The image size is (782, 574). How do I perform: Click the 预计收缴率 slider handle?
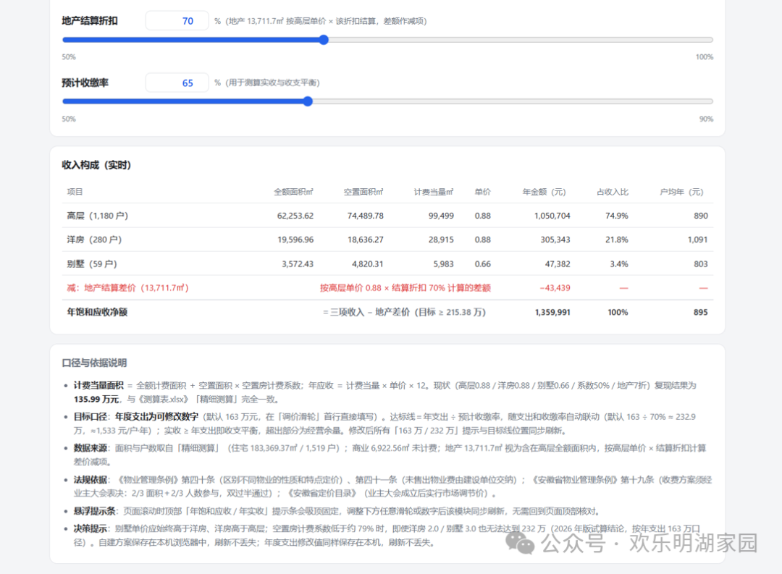click(x=308, y=101)
